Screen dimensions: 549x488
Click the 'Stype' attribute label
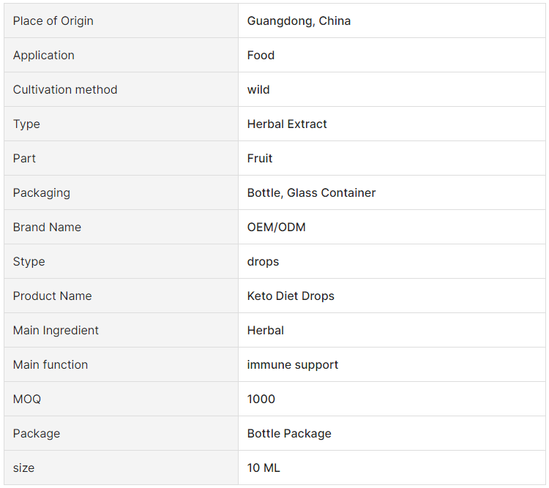(29, 261)
